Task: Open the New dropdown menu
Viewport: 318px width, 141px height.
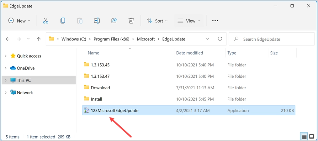Action: (x=19, y=21)
